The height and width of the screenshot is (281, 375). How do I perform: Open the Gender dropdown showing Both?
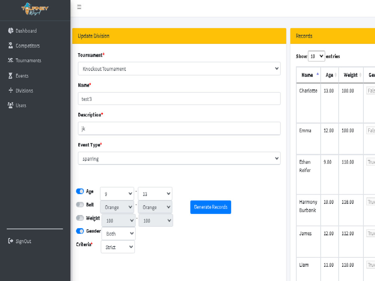(118, 234)
